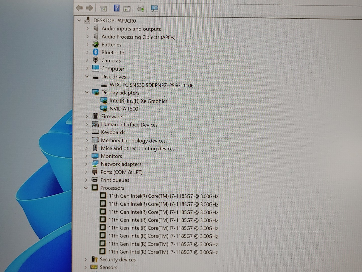Select the Properties icon in the toolbar
This screenshot has height=272, width=362.
pyautogui.click(x=127, y=8)
